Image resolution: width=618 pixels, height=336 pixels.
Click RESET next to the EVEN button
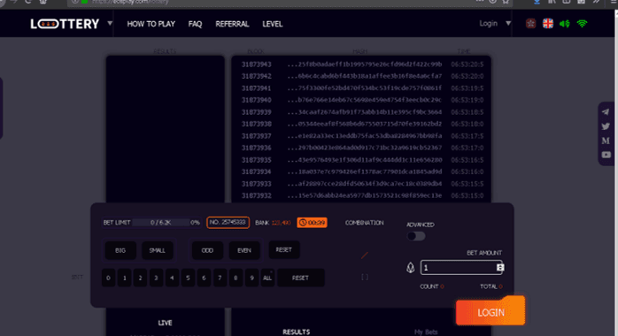click(x=284, y=250)
